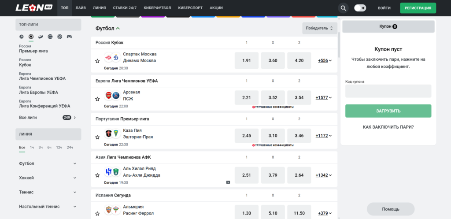Open the ТОП tab
Viewport: 451px width, 219px height.
(x=64, y=8)
